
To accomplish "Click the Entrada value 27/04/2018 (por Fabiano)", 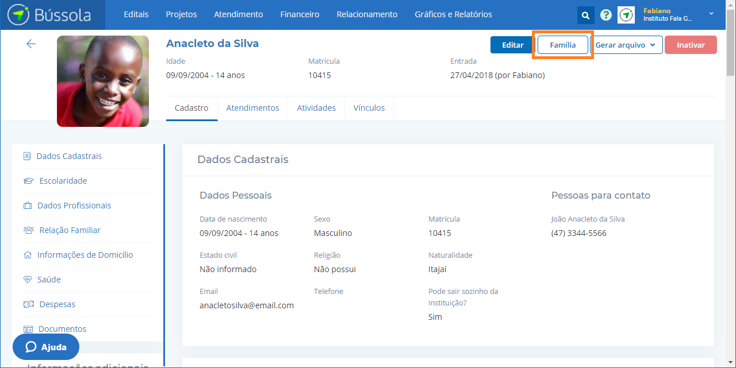I will (x=497, y=75).
